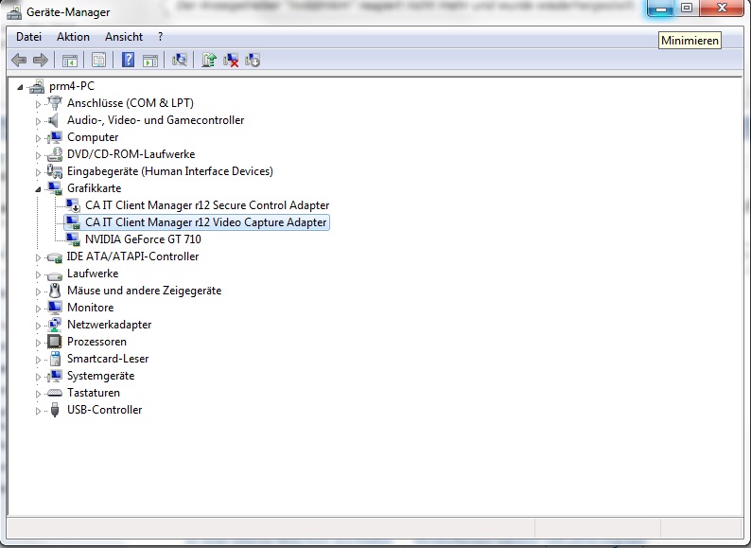Click the mouse icon for Mäuse und Zeigegeräte
The width and height of the screenshot is (751, 548).
point(55,291)
